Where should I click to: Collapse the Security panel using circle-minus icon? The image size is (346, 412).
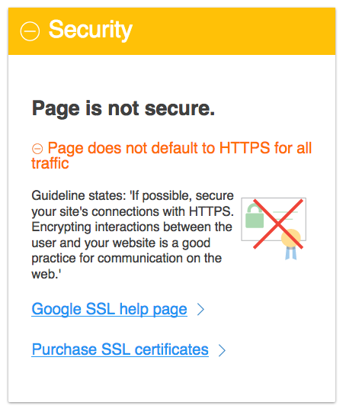tap(30, 31)
